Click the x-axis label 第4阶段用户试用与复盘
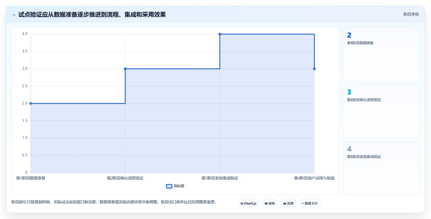The width and height of the screenshot is (431, 219). 314,178
